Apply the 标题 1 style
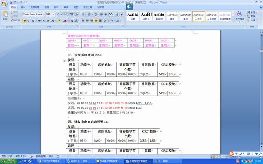Image resolution: width=263 pixels, height=164 pixels. click(x=146, y=16)
